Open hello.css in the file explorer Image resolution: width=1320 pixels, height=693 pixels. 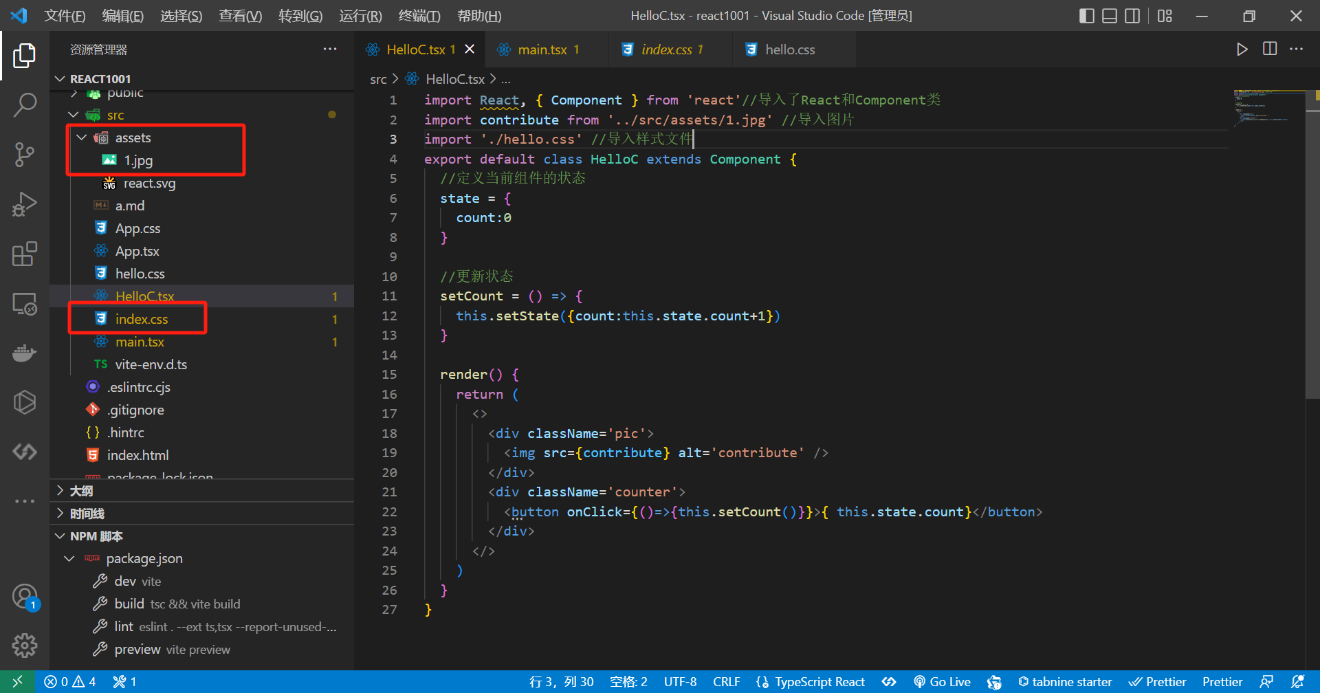tap(140, 274)
